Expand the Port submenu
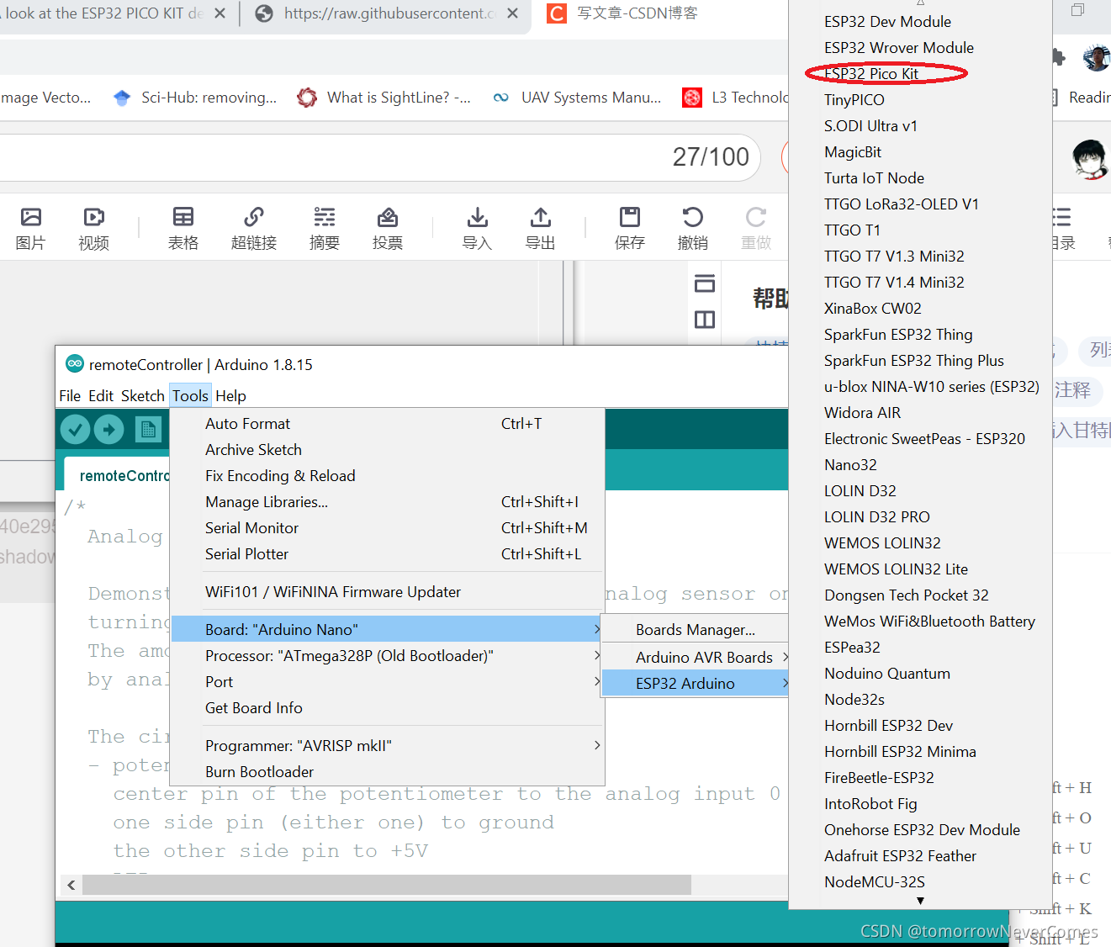Viewport: 1111px width, 947px height. point(387,682)
